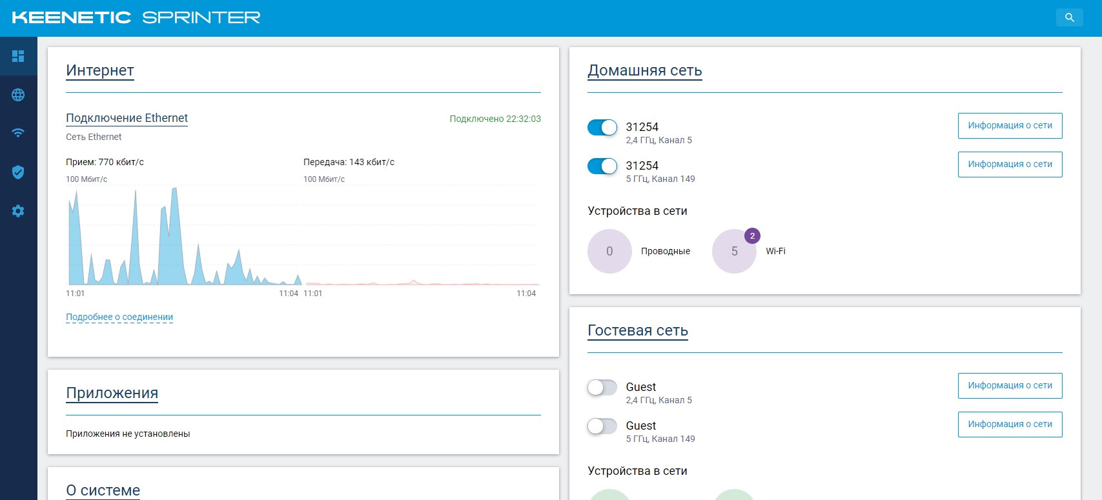Click Подробнее о соединении link
The image size is (1102, 500).
click(119, 317)
